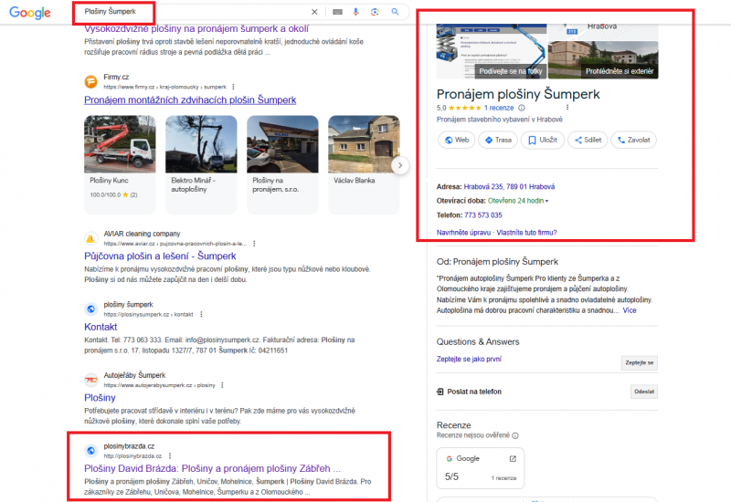Open 'Pronájem montážních zdvihacích plošin Šumperk' link

pos(190,100)
